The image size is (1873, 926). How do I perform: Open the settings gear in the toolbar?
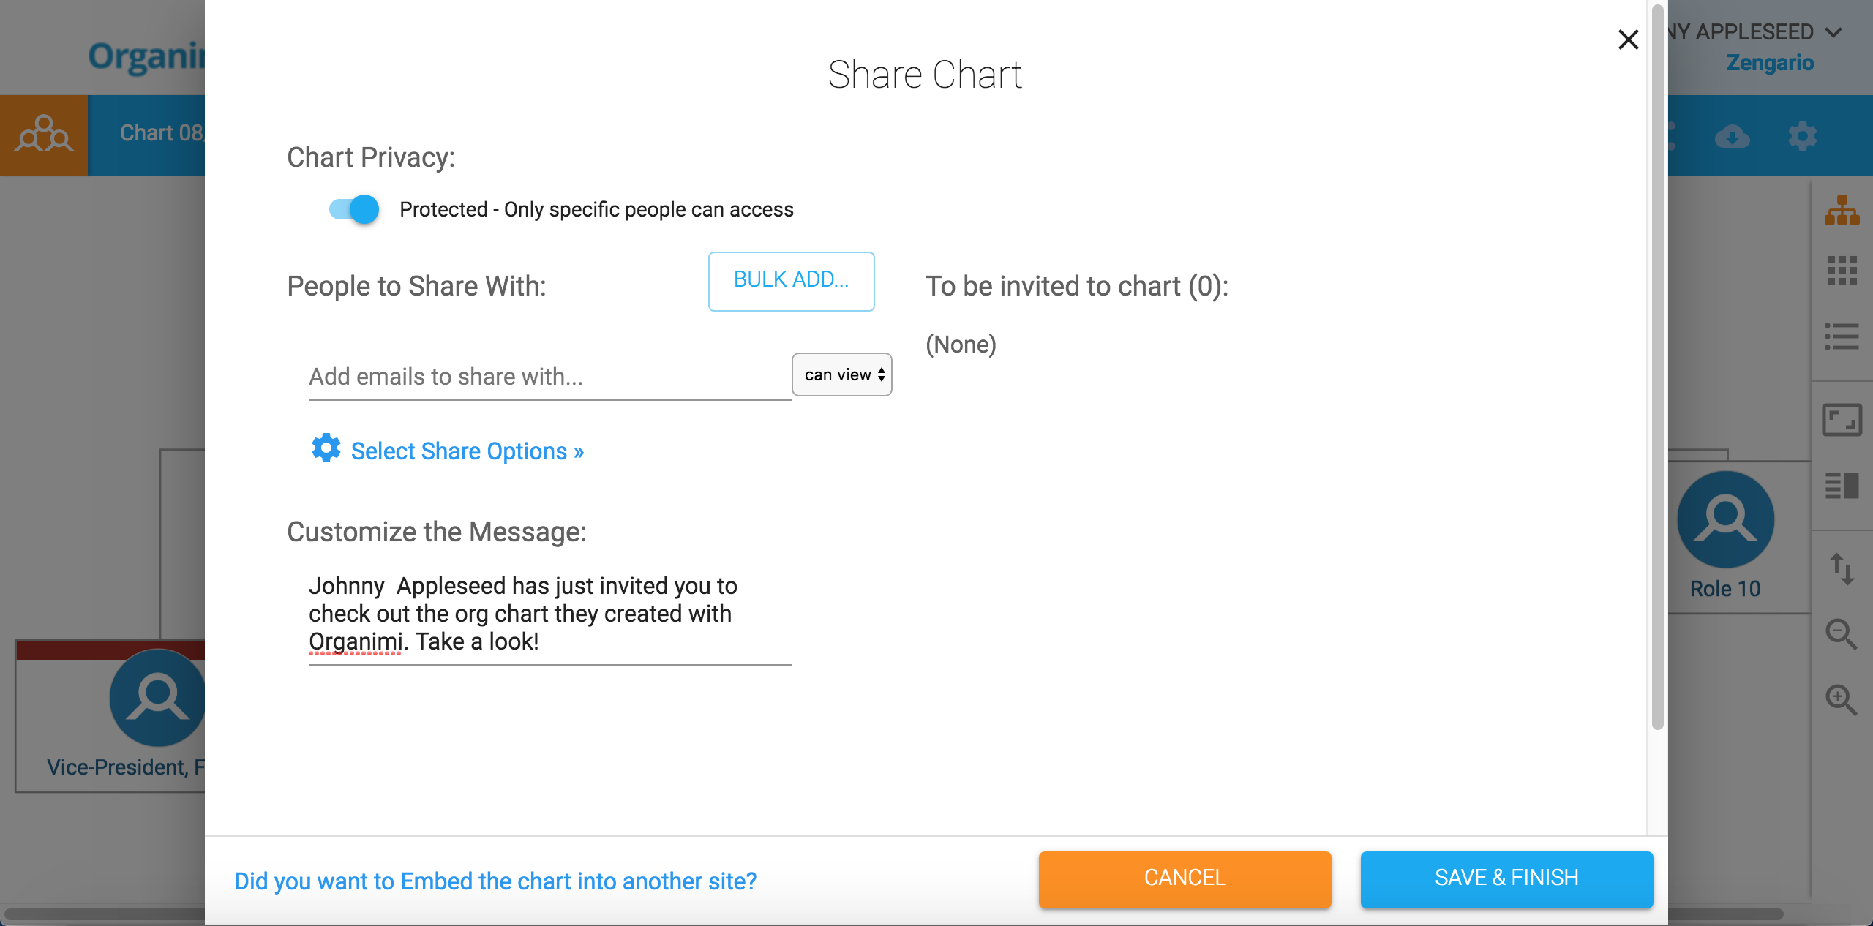click(1802, 136)
